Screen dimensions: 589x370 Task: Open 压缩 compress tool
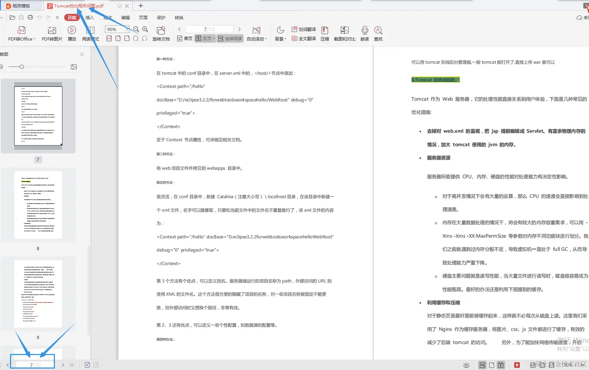[x=325, y=34]
